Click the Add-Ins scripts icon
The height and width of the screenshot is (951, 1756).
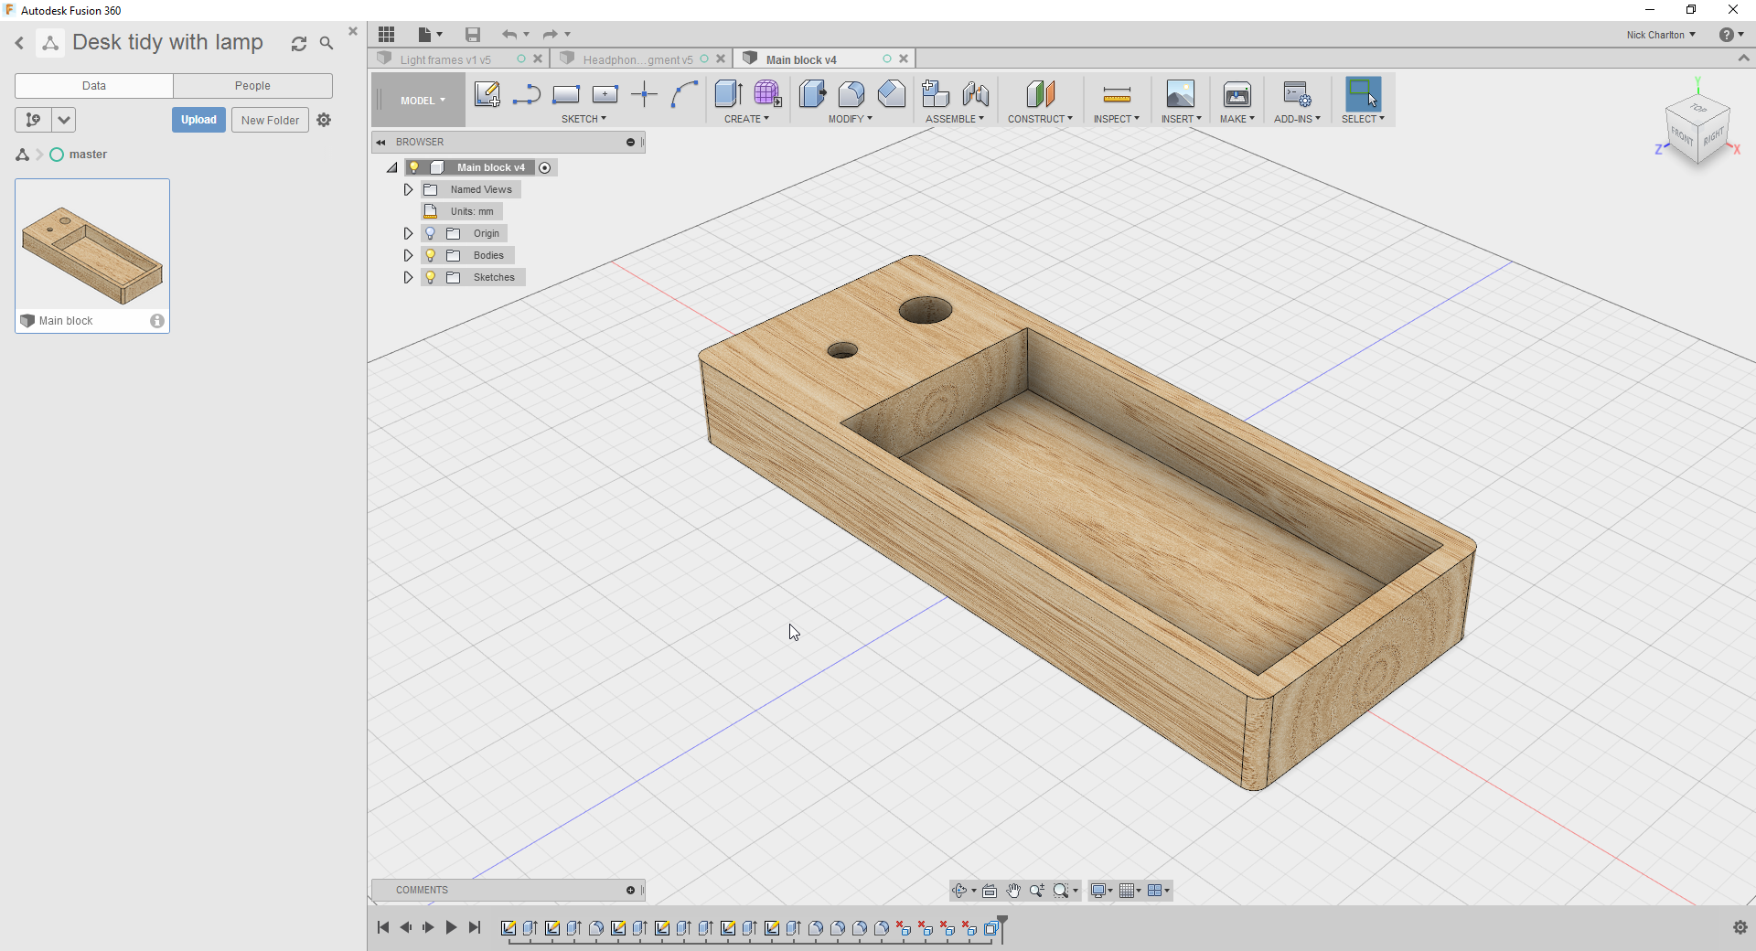click(x=1297, y=94)
